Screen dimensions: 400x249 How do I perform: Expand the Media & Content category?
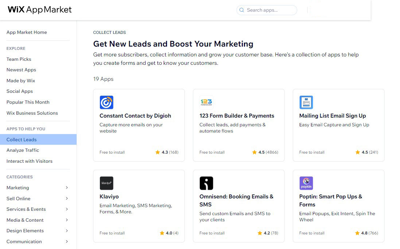[67, 220]
